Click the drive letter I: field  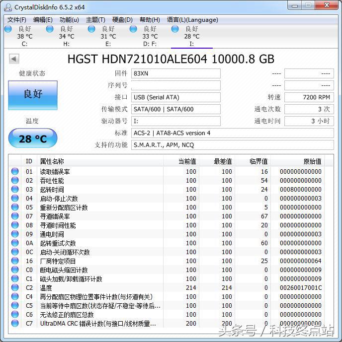click(176, 121)
